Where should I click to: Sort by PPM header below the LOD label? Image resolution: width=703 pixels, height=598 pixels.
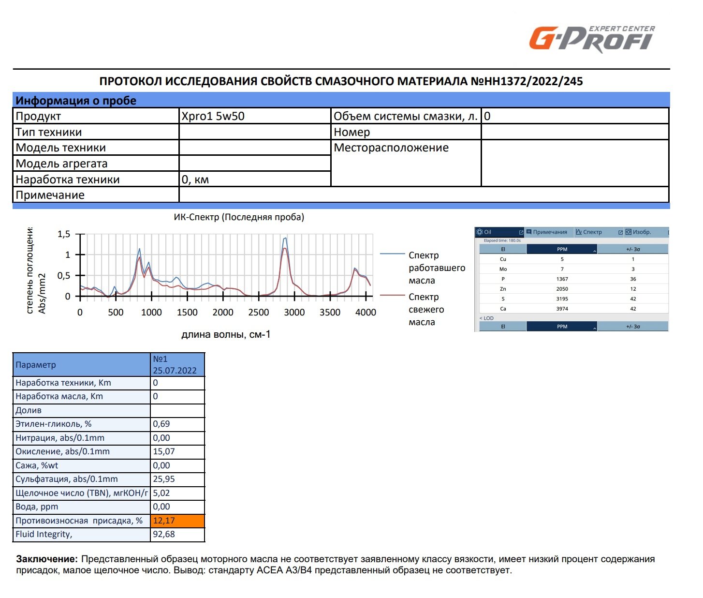point(562,327)
